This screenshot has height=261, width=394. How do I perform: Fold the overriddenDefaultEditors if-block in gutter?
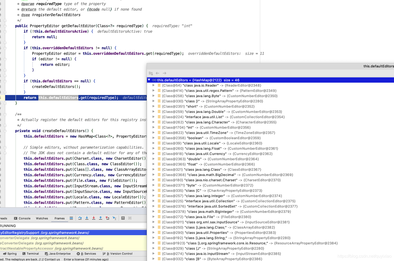[x=5, y=48]
